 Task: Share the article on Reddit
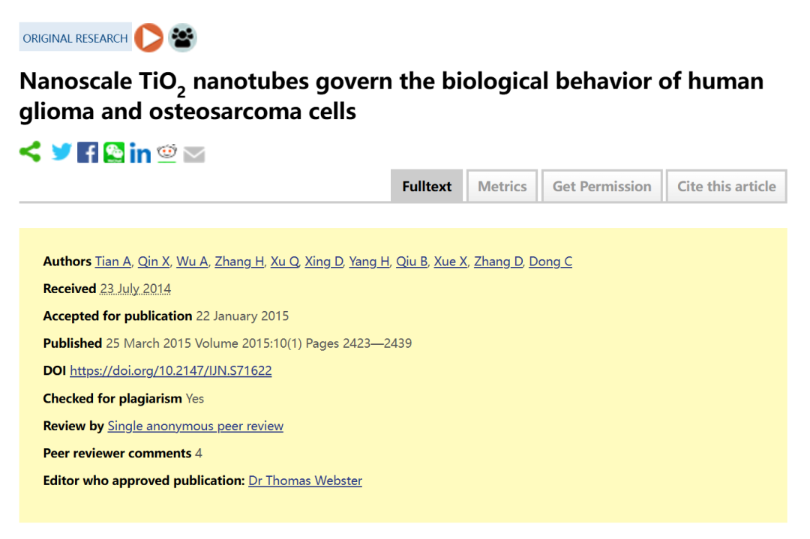(x=166, y=153)
